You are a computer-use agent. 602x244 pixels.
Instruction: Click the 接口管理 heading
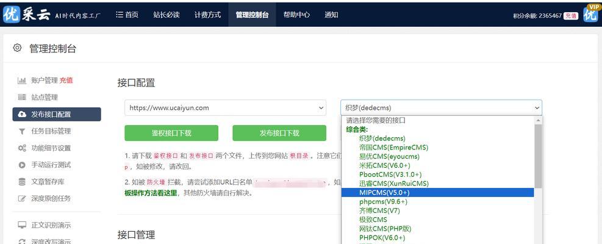pyautogui.click(x=136, y=234)
